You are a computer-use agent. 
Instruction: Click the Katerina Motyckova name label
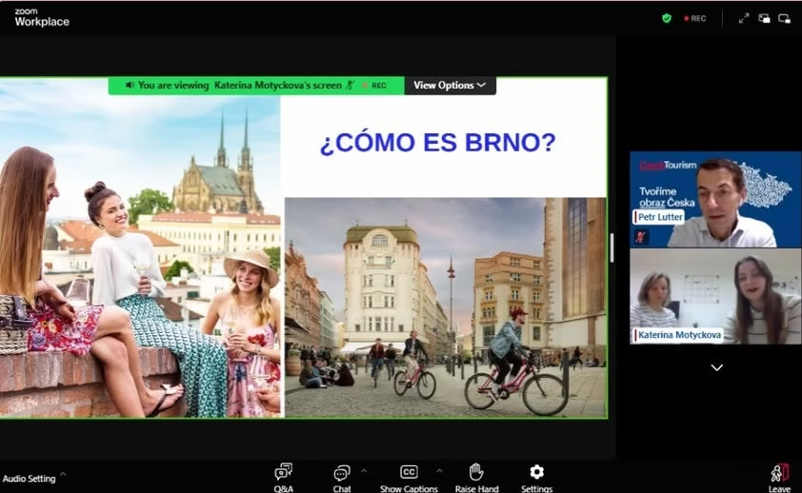678,335
